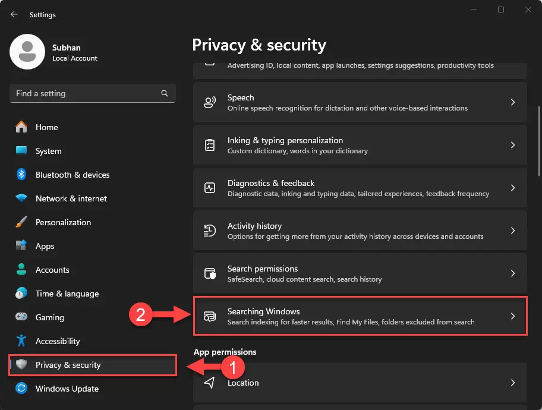Click the back arrow icon
This screenshot has width=542, height=410.
coord(13,14)
